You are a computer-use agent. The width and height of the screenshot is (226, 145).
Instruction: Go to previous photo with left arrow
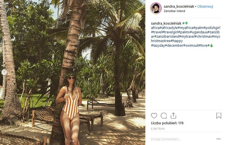point(4,72)
